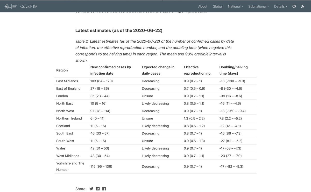Open the GitHub icon in navbar

pyautogui.click(x=294, y=6)
